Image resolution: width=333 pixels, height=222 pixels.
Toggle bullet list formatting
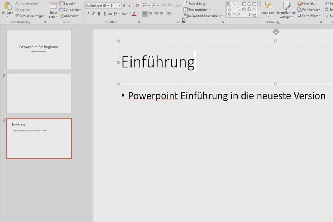click(145, 5)
